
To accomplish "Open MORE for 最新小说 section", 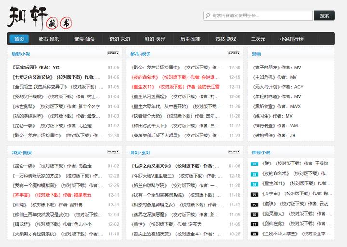I will pos(113,53).
